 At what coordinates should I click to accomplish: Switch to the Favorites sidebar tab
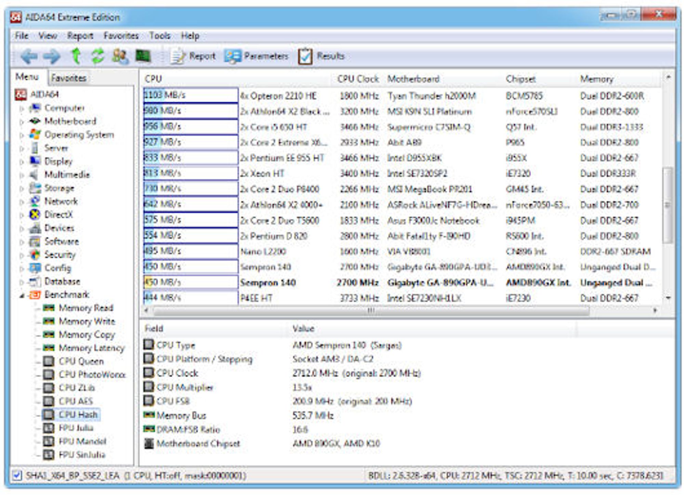tap(68, 78)
